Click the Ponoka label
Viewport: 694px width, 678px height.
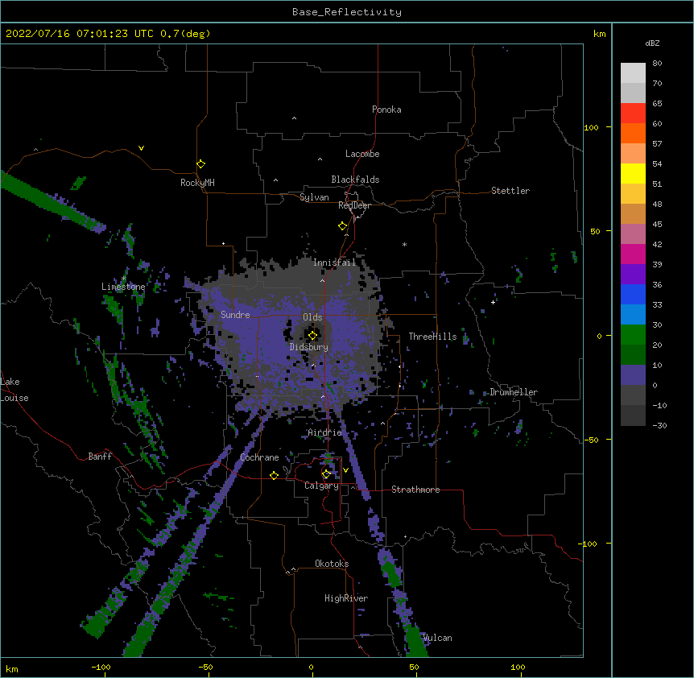[x=386, y=110]
